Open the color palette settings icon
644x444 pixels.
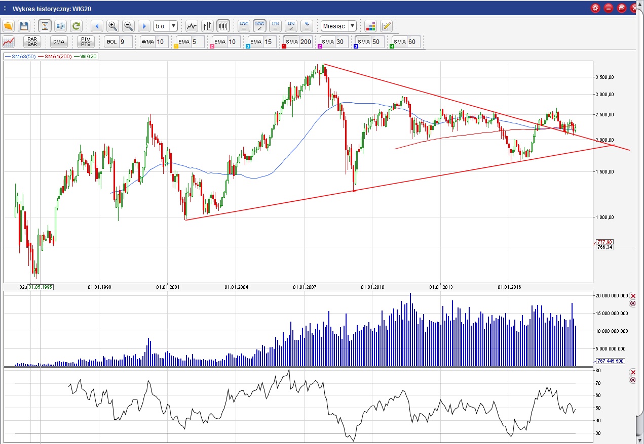(x=370, y=26)
